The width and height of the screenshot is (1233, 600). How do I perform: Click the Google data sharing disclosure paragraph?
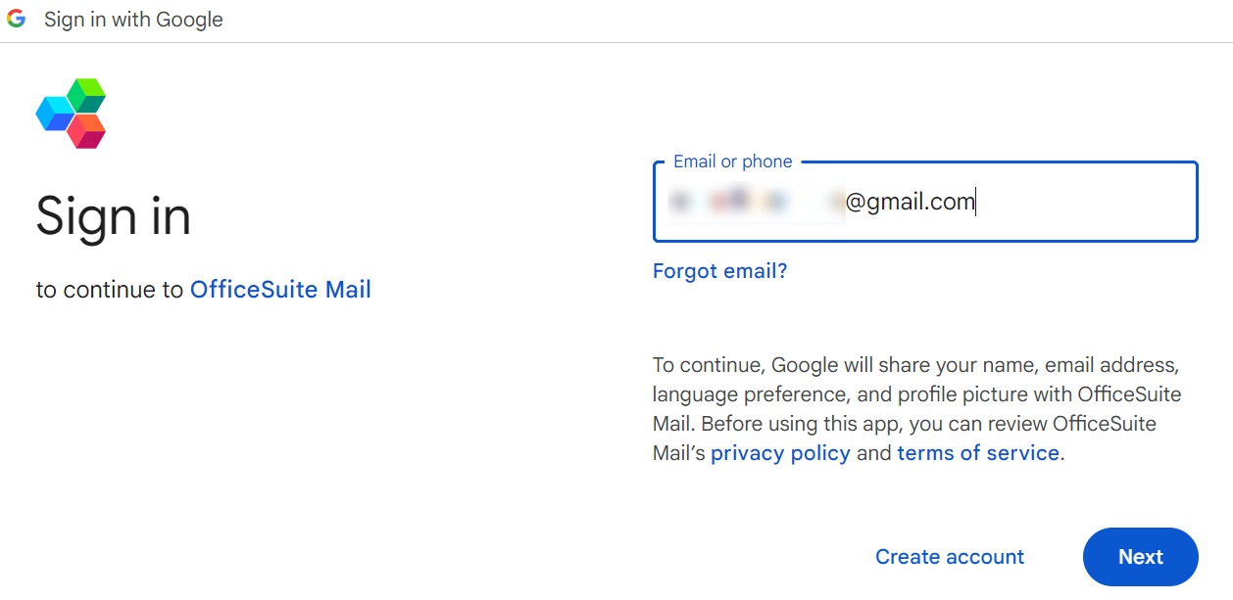pyautogui.click(x=917, y=409)
